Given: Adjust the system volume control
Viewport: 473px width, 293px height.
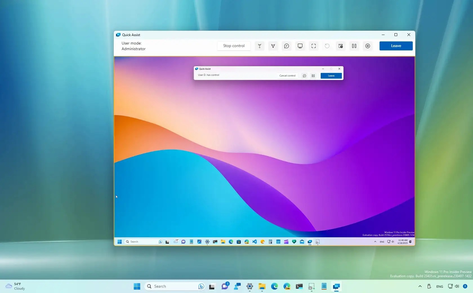Looking at the screenshot, I should pos(457,287).
